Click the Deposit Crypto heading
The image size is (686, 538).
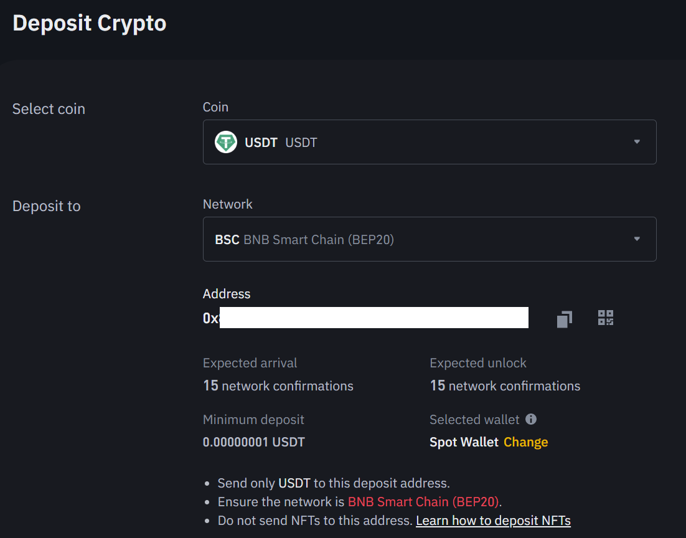90,23
